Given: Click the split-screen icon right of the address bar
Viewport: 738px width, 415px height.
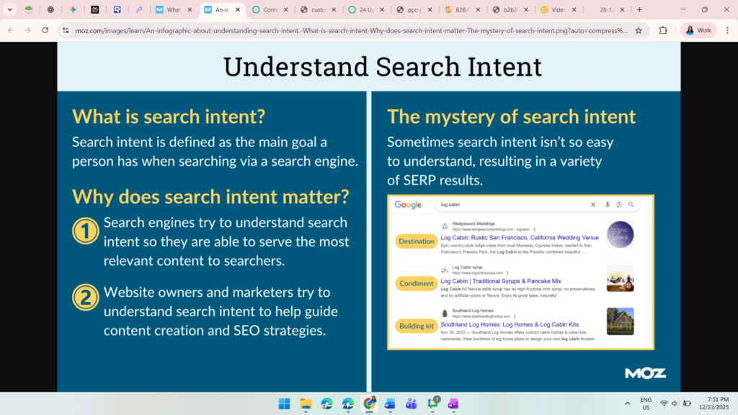Looking at the screenshot, I should coord(662,31).
